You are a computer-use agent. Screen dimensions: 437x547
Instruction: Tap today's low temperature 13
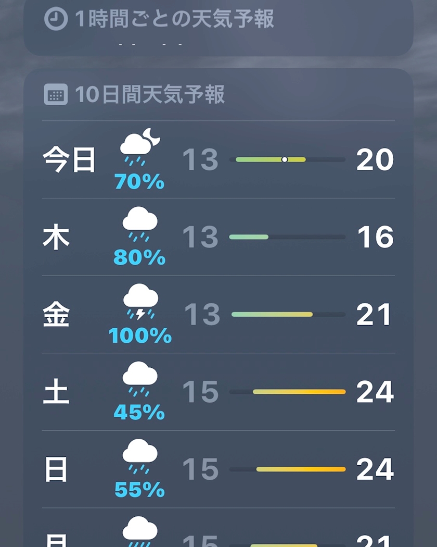(x=200, y=159)
